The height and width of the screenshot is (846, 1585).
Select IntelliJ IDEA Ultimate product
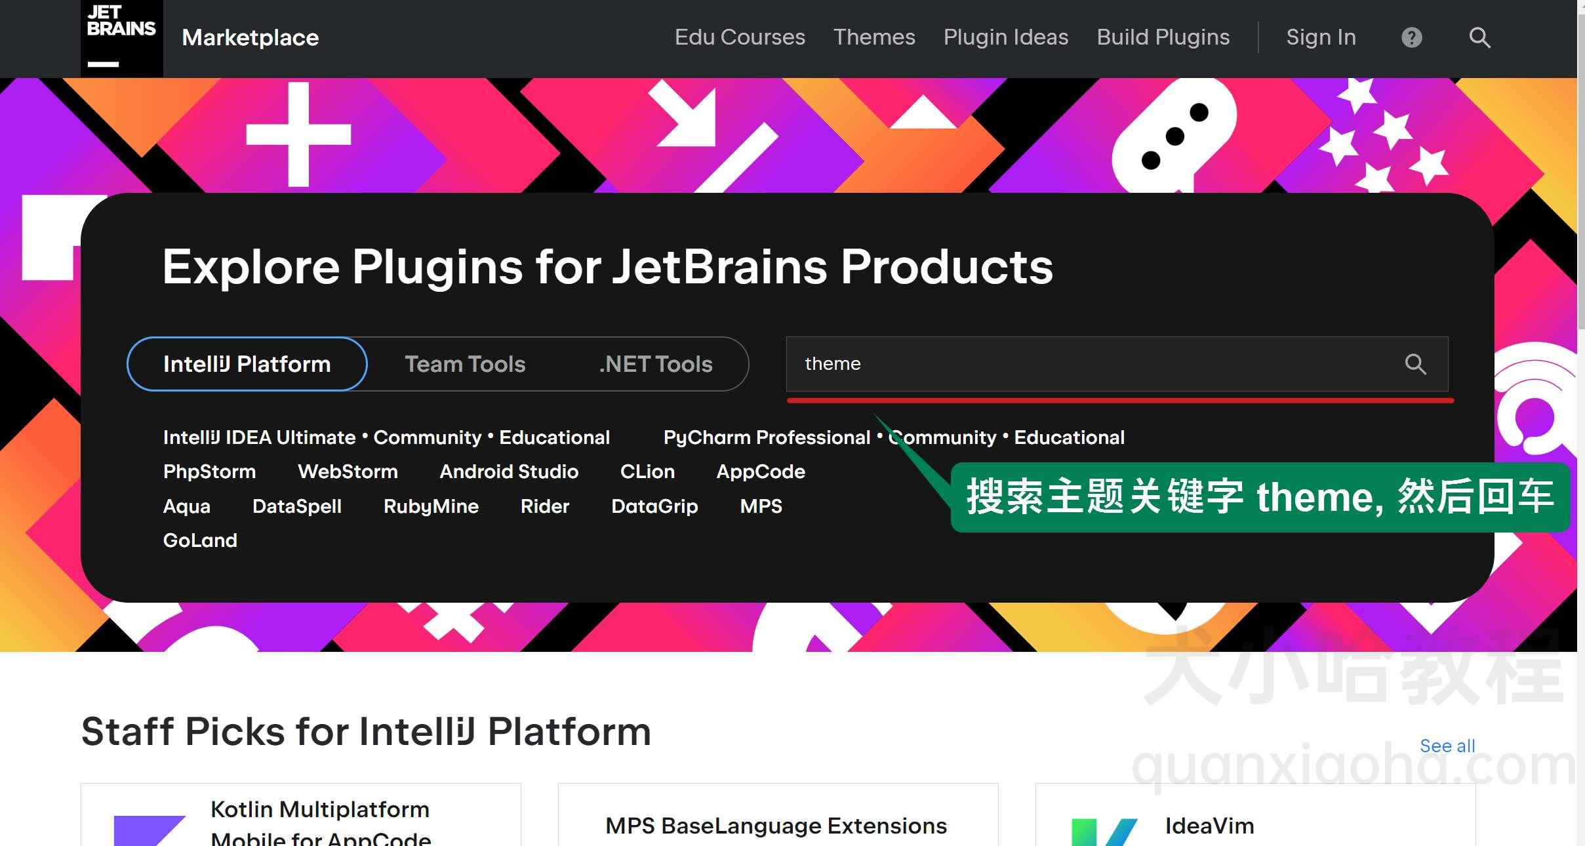point(259,437)
